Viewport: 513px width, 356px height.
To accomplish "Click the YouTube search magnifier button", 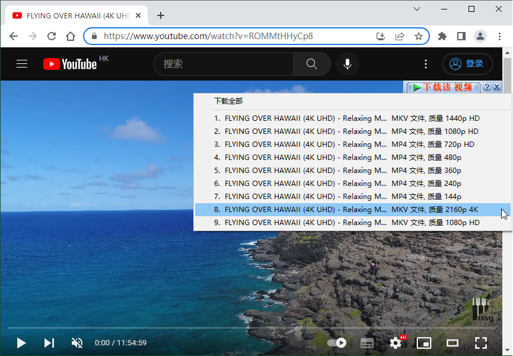I will click(312, 64).
